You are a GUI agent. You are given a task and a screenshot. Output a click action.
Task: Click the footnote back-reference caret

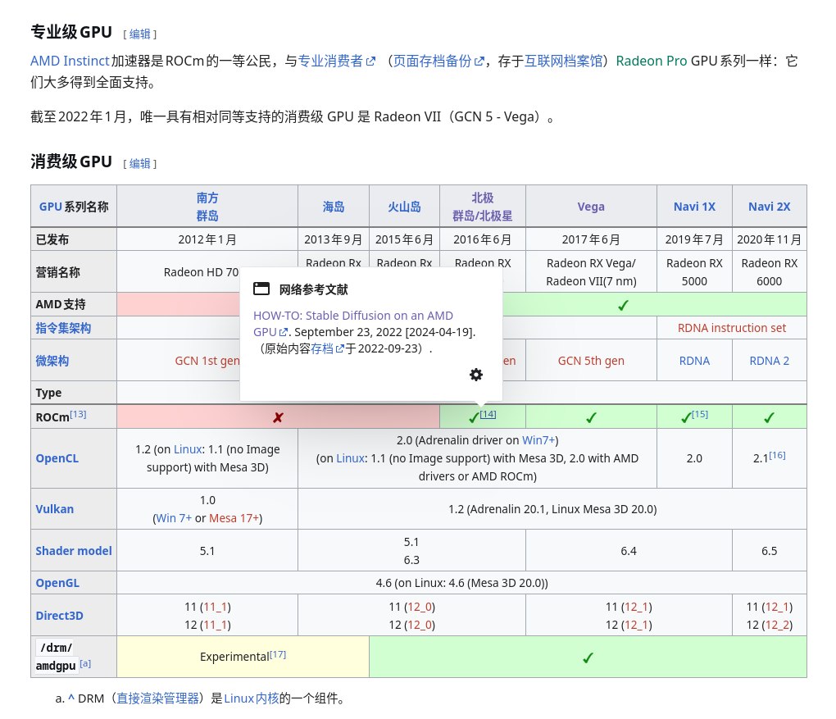coord(71,699)
